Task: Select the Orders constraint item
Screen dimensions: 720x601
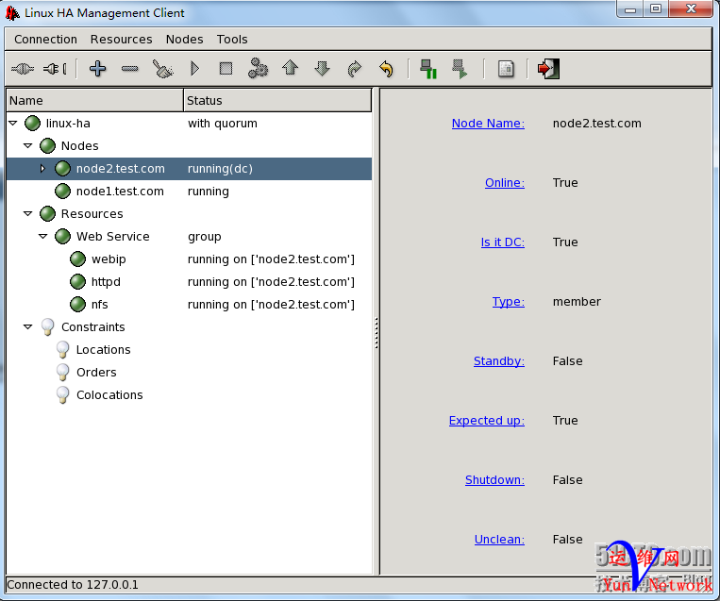Action: [96, 373]
